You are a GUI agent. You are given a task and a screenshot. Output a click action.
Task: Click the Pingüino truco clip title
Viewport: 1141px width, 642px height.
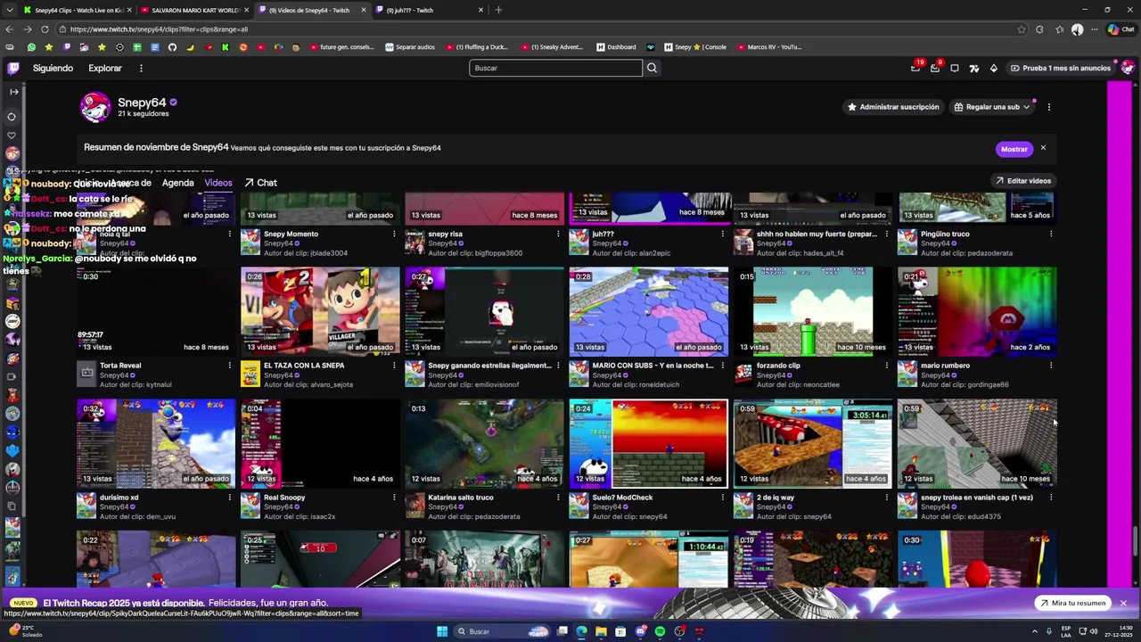945,234
